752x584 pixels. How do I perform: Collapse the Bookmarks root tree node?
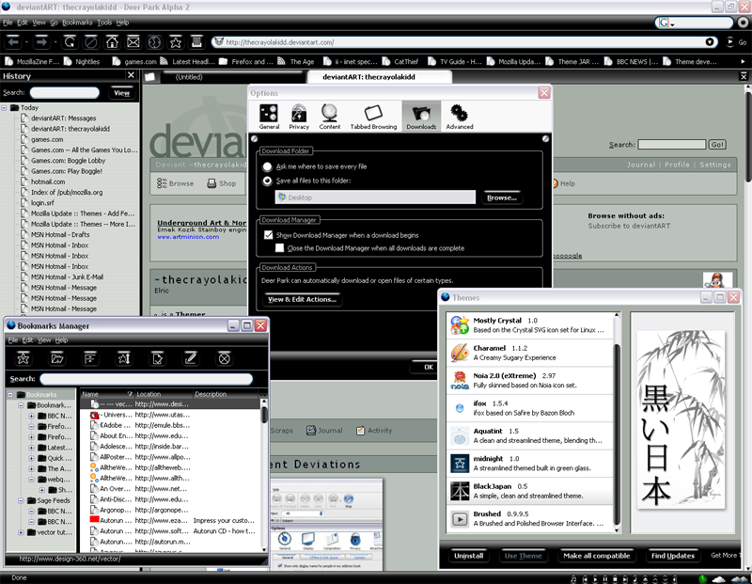pyautogui.click(x=10, y=394)
